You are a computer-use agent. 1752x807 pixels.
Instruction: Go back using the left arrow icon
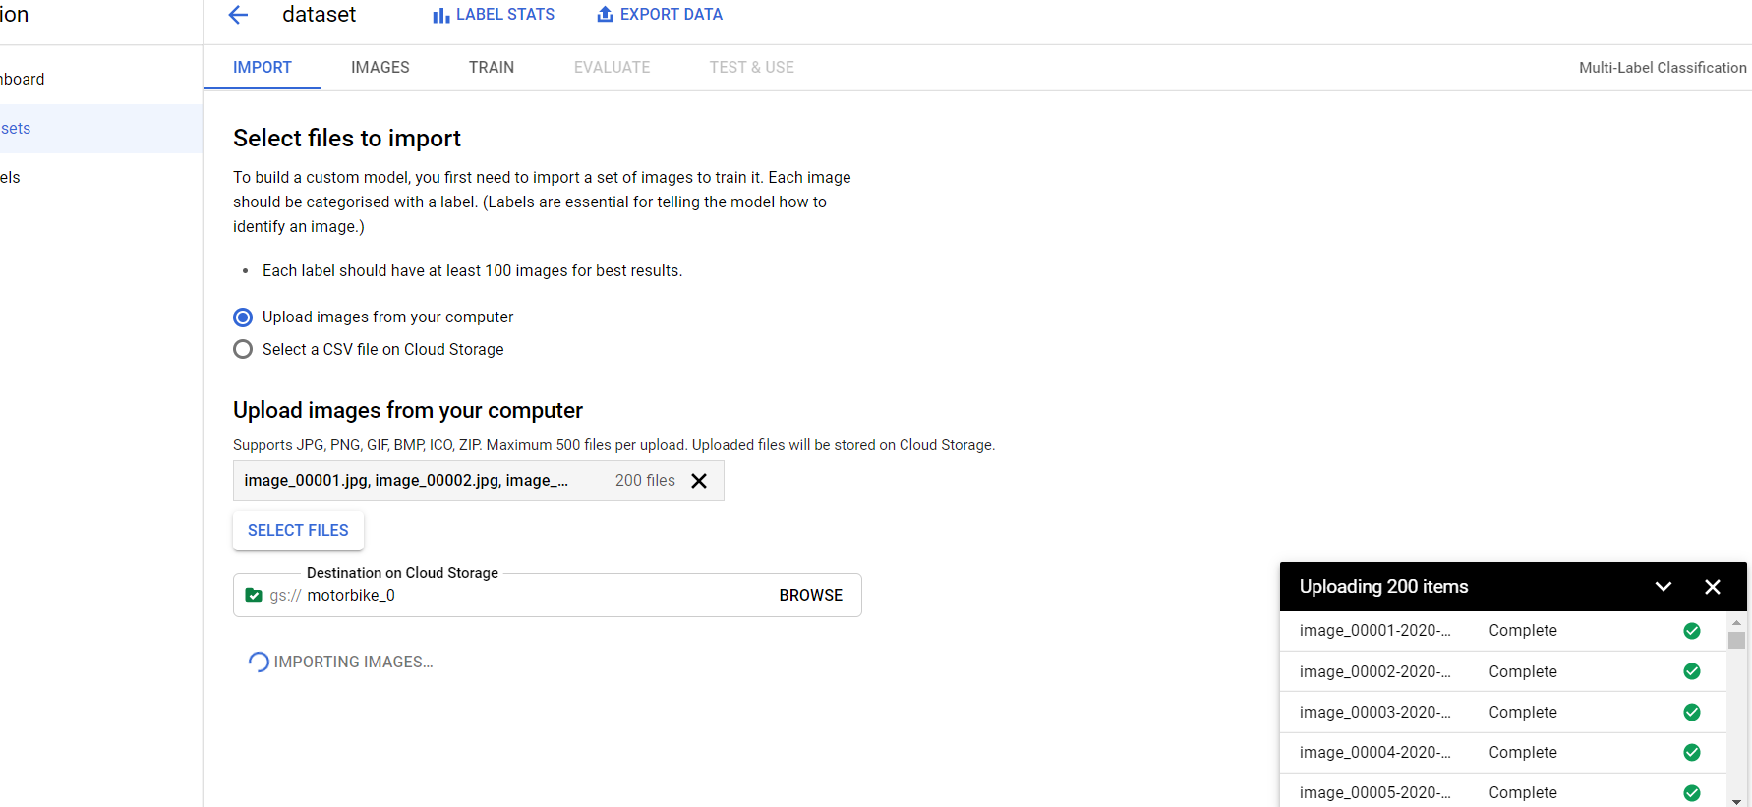click(x=238, y=15)
